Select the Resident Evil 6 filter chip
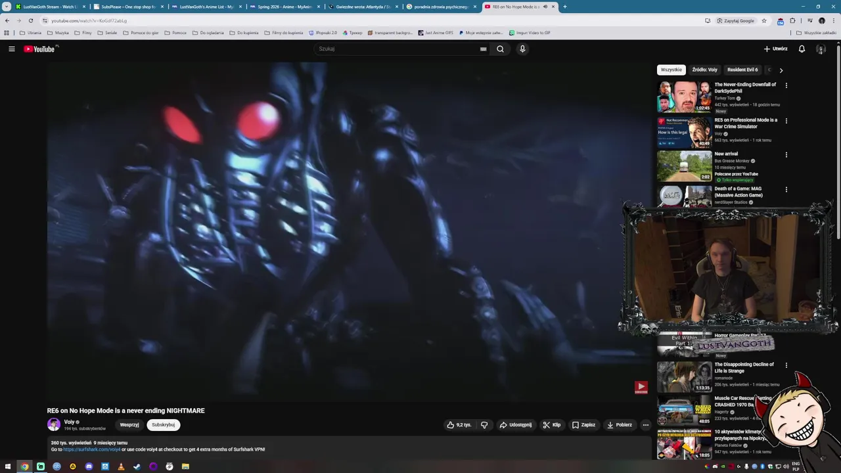 [x=742, y=70]
